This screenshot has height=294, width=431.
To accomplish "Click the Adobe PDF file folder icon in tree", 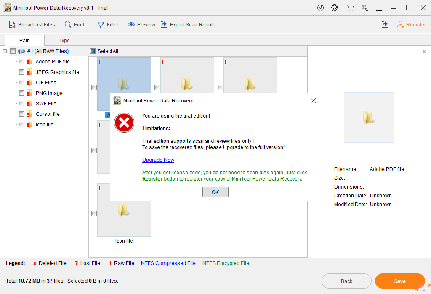I will (x=30, y=62).
